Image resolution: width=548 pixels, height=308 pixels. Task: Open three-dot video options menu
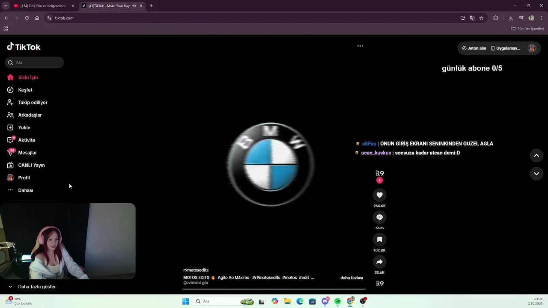coord(360,46)
